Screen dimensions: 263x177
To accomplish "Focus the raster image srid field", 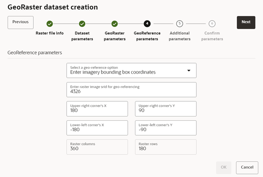I will coord(131,90).
